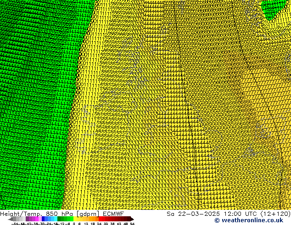Click the '-30' label on the colour scale
Image resolution: width=291 pixels, height=225 pixels.
pos(42,224)
